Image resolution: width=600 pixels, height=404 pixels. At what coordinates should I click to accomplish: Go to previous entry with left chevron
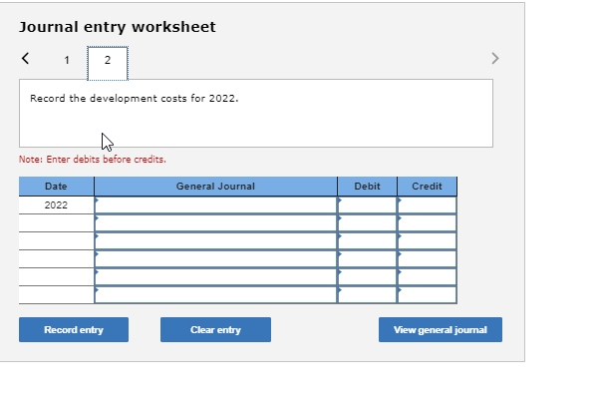click(x=25, y=59)
